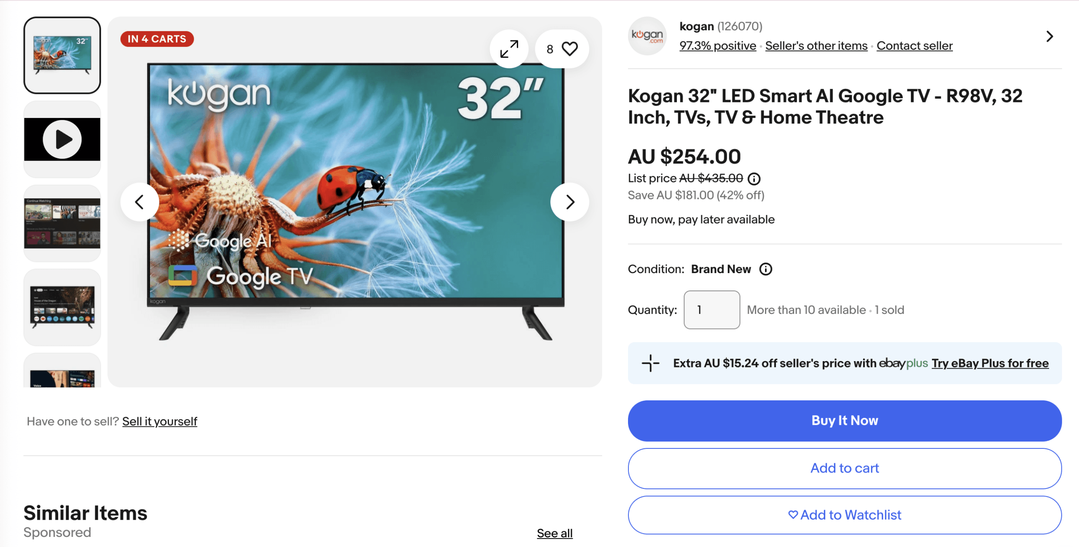Image resolution: width=1079 pixels, height=547 pixels.
Task: Show the previous product image
Action: point(140,202)
